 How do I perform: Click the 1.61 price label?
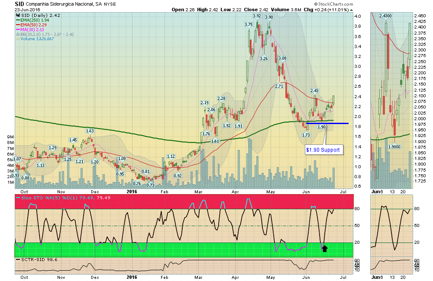(215, 141)
